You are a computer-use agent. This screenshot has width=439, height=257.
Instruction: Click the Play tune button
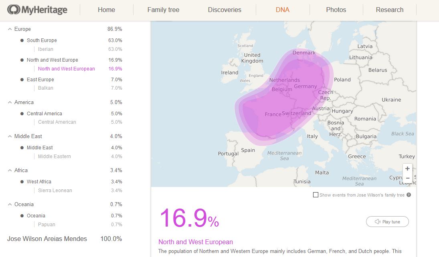pos(387,222)
